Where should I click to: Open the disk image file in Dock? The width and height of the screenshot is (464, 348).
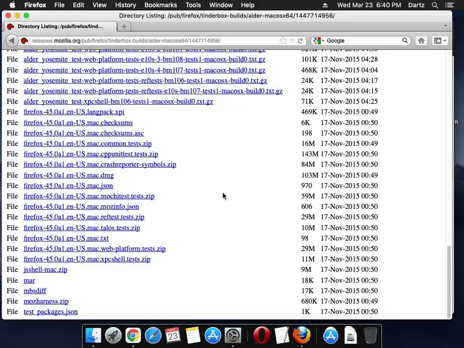click(350, 335)
